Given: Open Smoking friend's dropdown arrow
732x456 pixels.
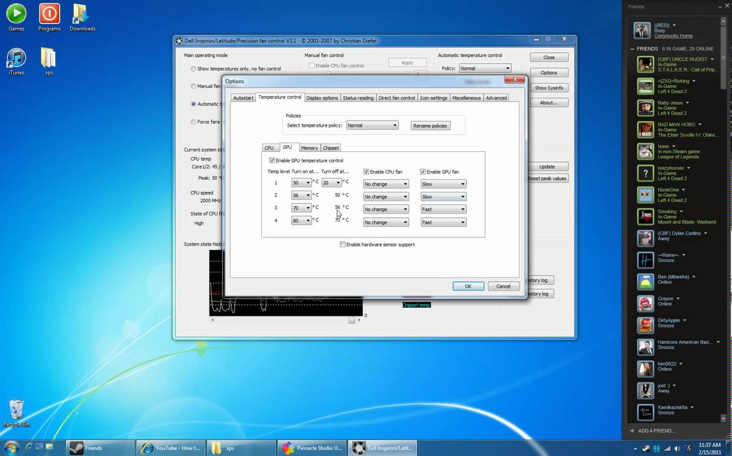Looking at the screenshot, I should [681, 212].
